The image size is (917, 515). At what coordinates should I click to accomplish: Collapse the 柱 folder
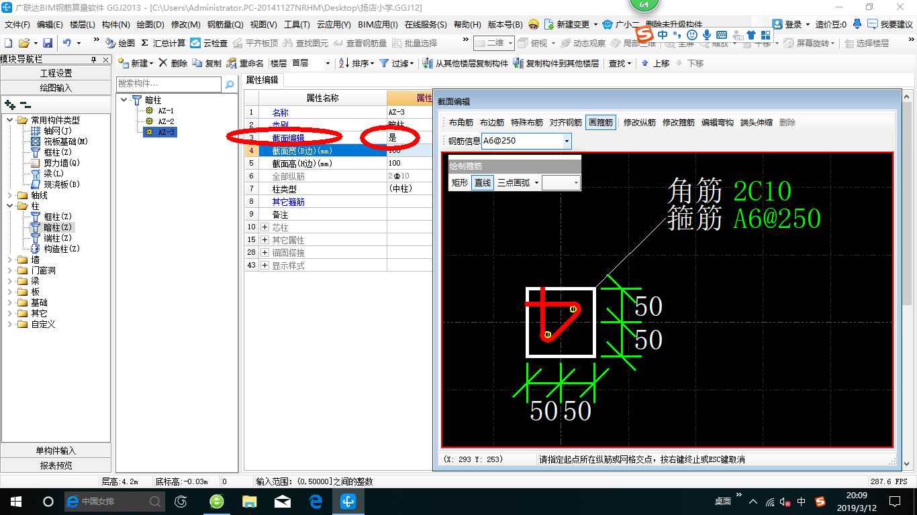(9, 206)
